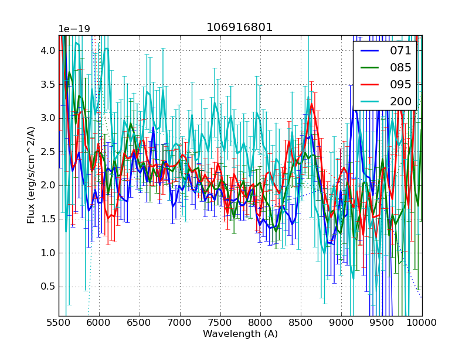The height and width of the screenshot is (351, 469).
Task: Click the Flux y-axis label
Action: (31, 175)
